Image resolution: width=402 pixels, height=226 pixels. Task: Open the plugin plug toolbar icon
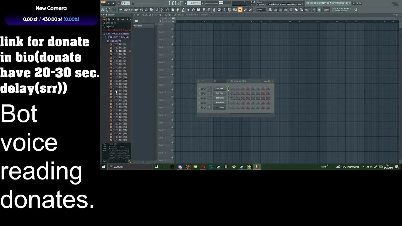coord(178,10)
